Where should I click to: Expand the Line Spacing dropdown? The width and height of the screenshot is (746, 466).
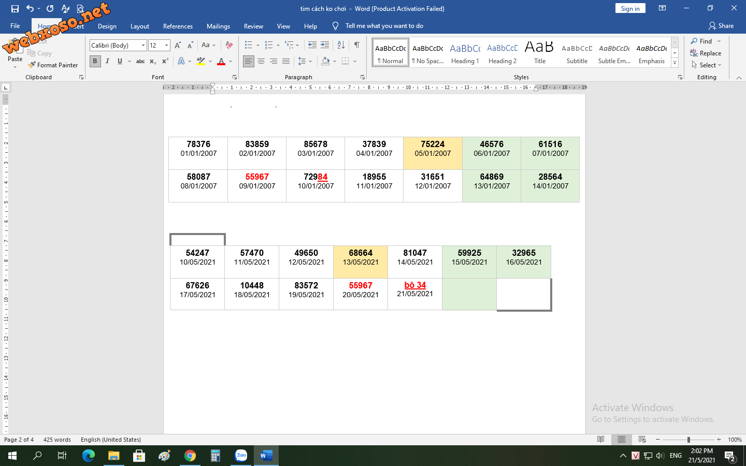pos(310,61)
